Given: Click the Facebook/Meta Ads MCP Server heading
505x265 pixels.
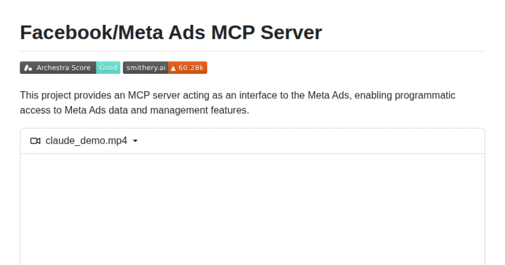Looking at the screenshot, I should pyautogui.click(x=170, y=32).
